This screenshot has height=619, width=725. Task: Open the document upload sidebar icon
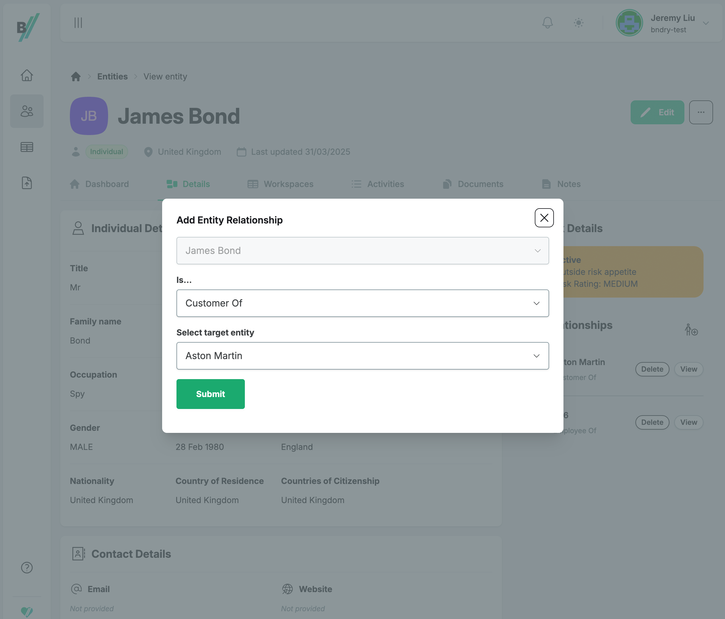pos(27,183)
